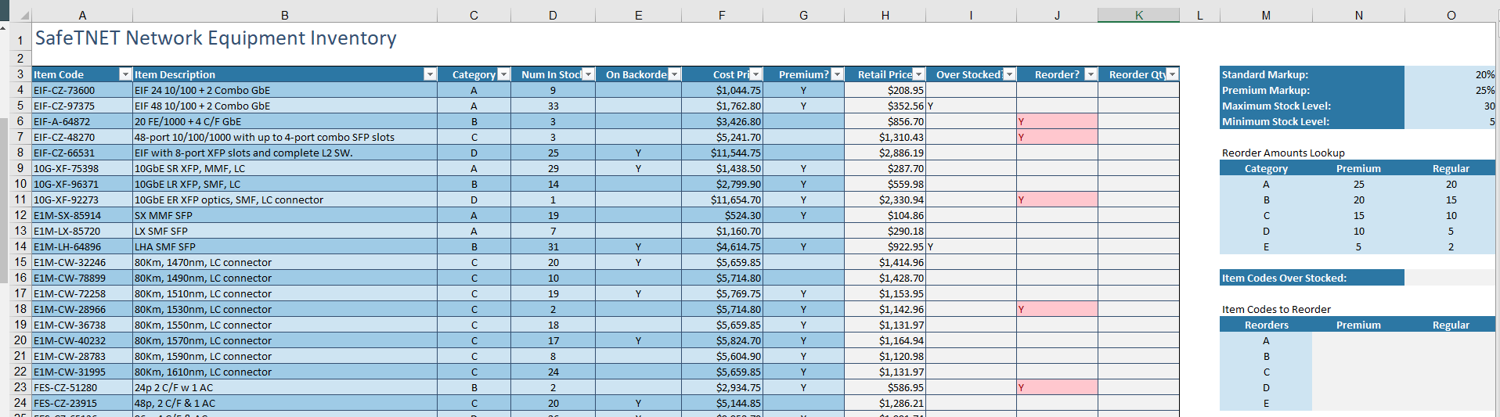1500x417 pixels.
Task: Open the Num In Stock filter arrow
Action: pos(588,74)
